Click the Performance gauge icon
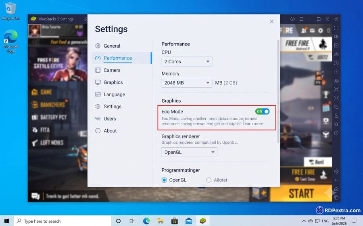 pyautogui.click(x=98, y=58)
